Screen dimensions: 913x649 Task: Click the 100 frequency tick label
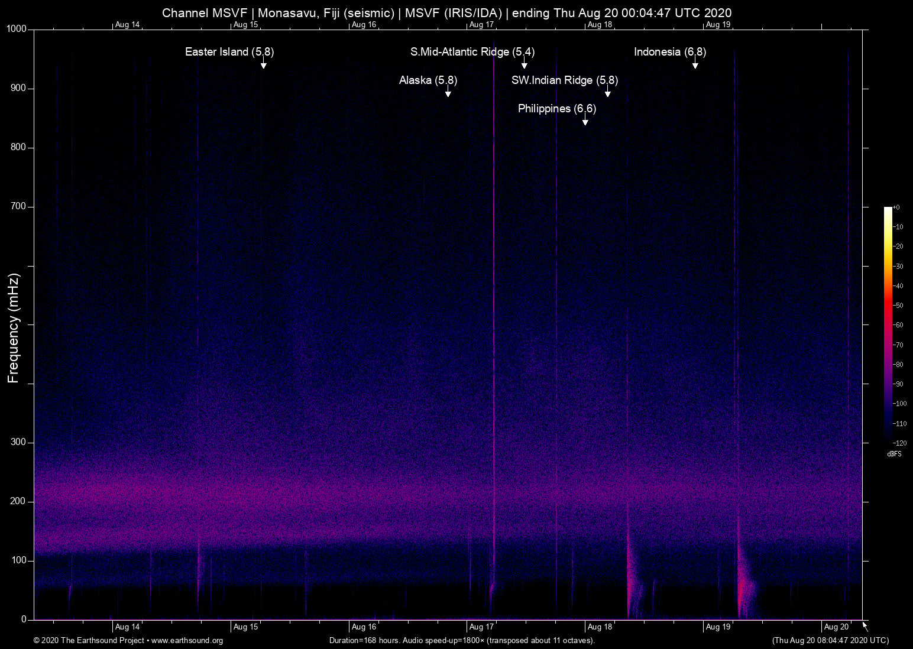click(19, 560)
